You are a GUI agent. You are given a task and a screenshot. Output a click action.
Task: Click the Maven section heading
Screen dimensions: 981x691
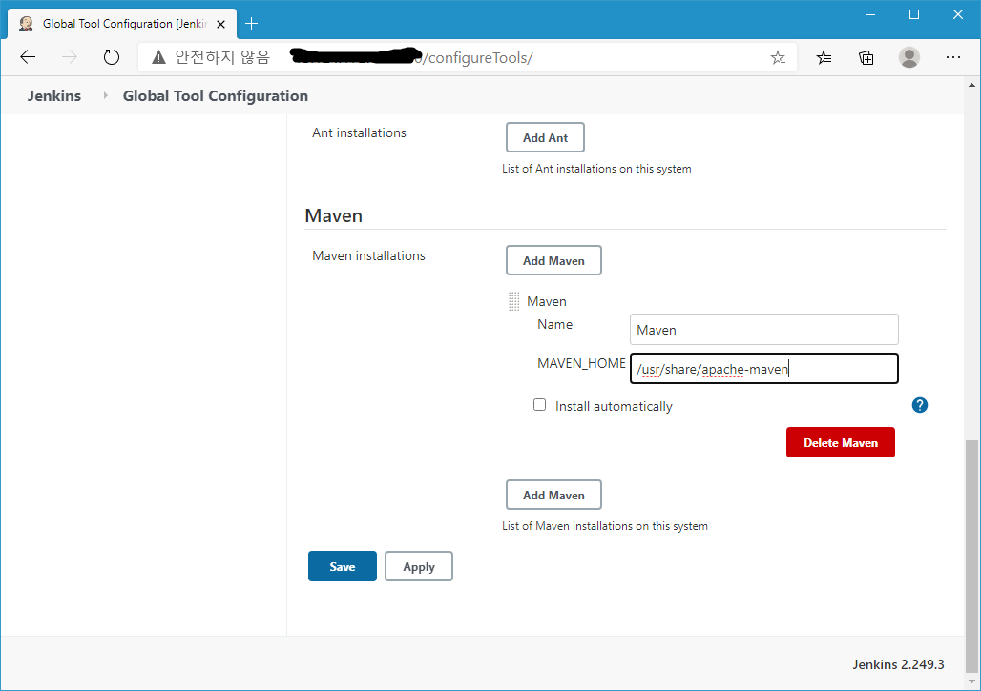[x=333, y=215]
